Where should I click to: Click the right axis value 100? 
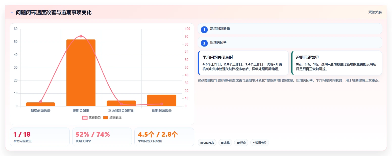click(187, 29)
